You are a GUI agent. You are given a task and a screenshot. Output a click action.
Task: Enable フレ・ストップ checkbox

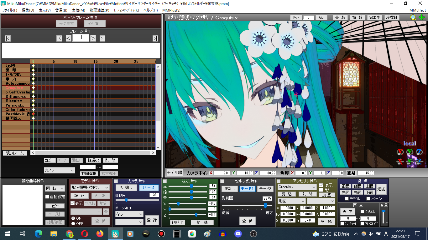(x=363, y=224)
